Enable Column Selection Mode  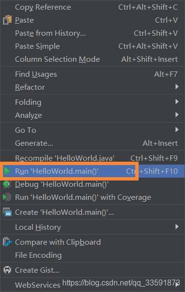[x=92, y=59]
